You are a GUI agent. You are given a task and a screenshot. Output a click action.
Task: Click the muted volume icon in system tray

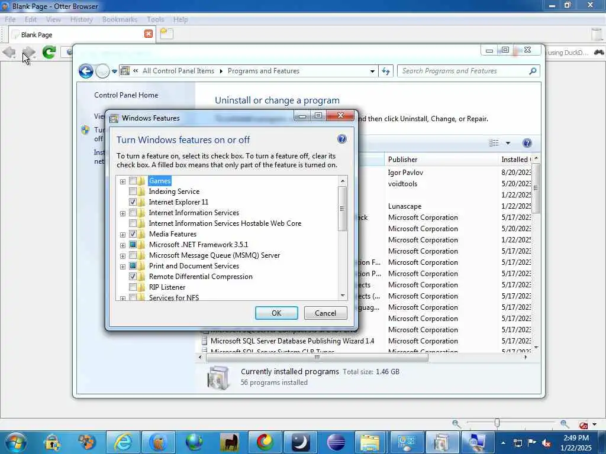[546, 443]
